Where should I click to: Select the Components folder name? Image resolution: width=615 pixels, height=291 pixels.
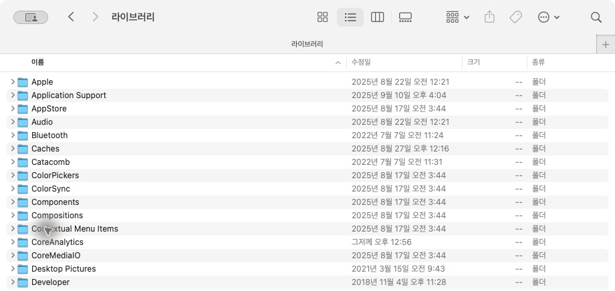(x=55, y=202)
